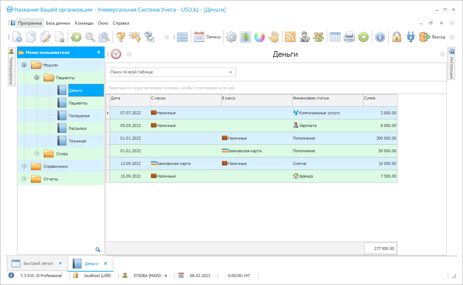The image size is (463, 285).
Task: Click the padlock icon in toolbar
Action: coord(397,37)
